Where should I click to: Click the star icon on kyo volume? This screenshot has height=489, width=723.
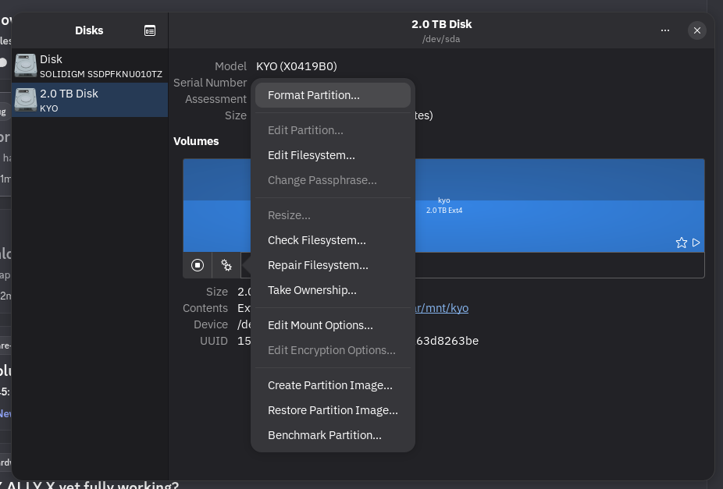[681, 243]
